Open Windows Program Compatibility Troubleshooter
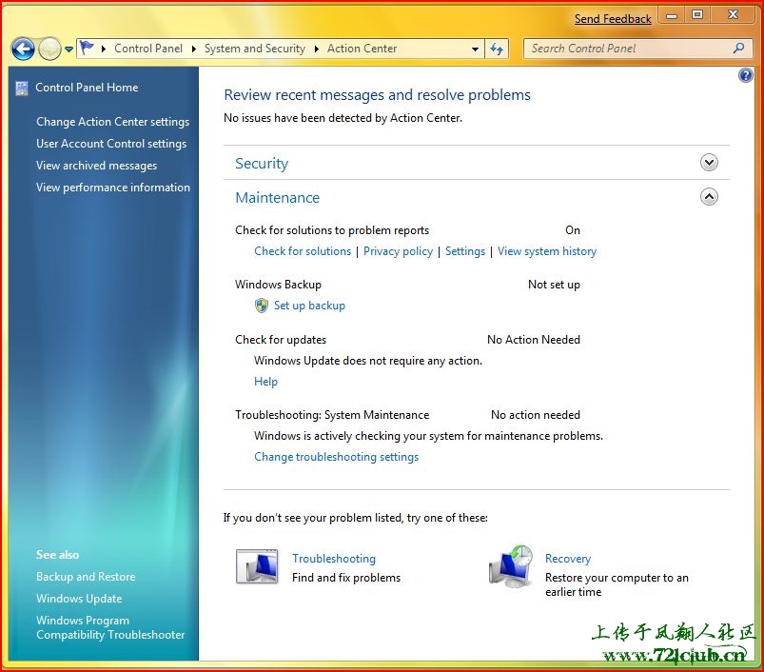The image size is (764, 672). [x=110, y=627]
